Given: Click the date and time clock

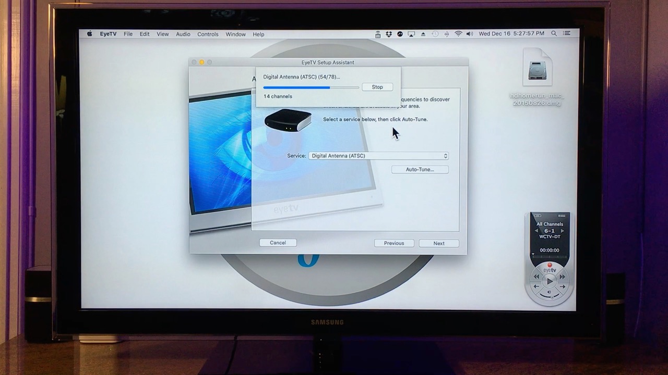Looking at the screenshot, I should pyautogui.click(x=511, y=34).
